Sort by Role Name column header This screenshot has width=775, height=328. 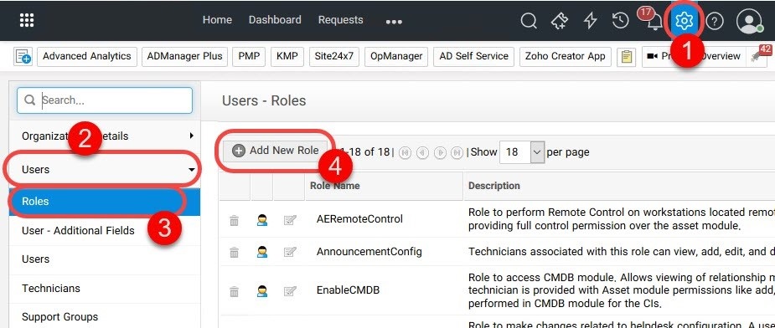(x=335, y=186)
